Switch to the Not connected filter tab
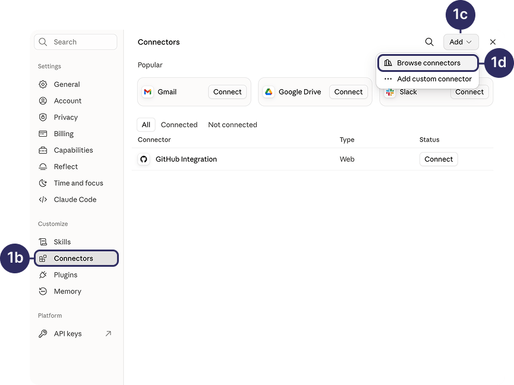 [232, 125]
